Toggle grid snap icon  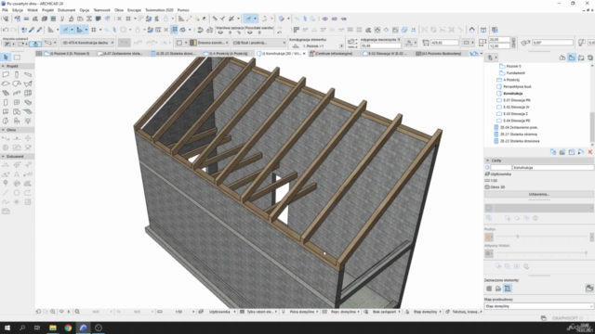(93, 30)
